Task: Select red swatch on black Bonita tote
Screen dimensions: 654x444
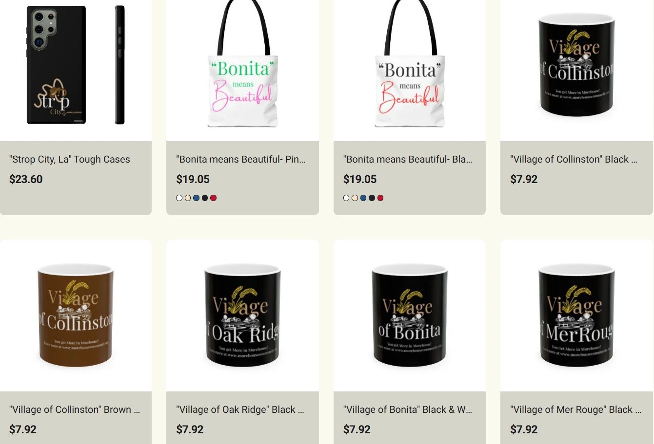Action: 380,198
